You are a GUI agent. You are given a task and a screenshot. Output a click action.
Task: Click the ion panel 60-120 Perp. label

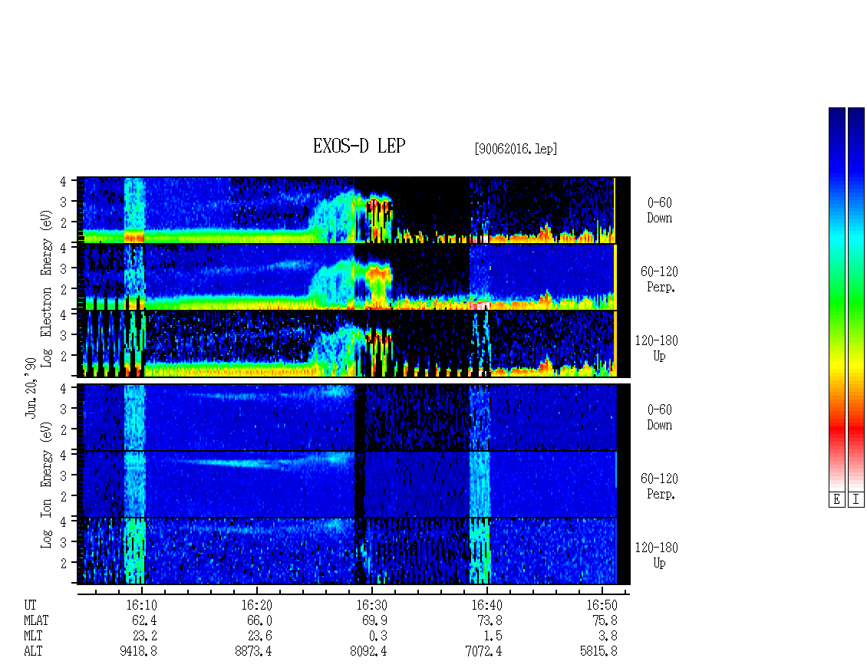pyautogui.click(x=659, y=486)
